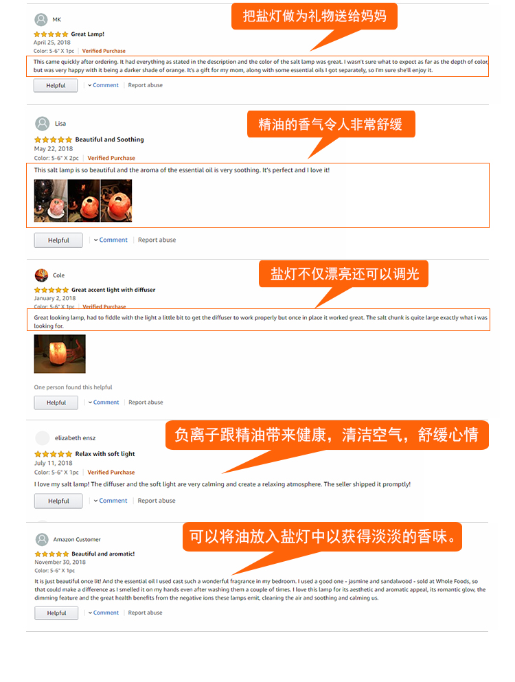515x682 pixels.
Task: Click star rating on Beautiful and Soothing review
Action: click(x=53, y=139)
